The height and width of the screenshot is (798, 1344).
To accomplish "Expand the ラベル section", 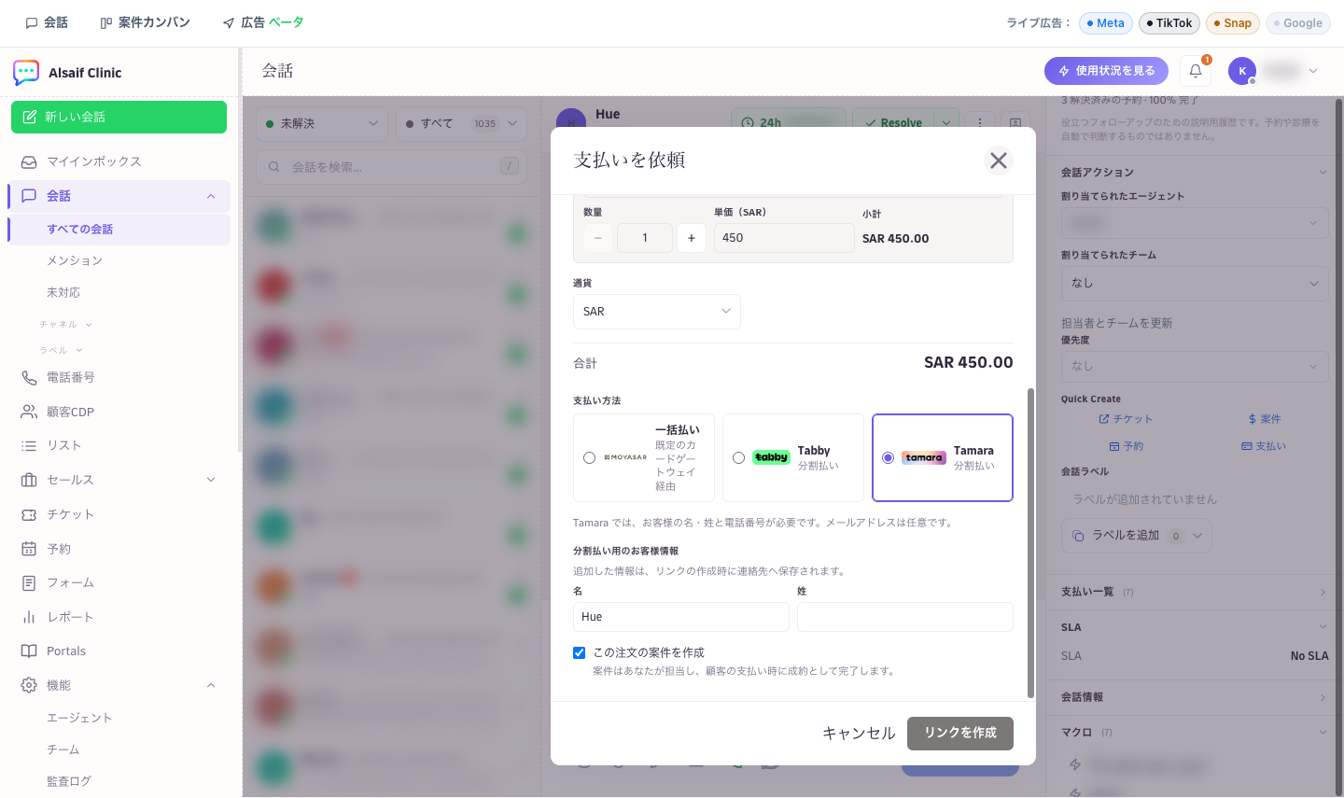I will point(61,351).
